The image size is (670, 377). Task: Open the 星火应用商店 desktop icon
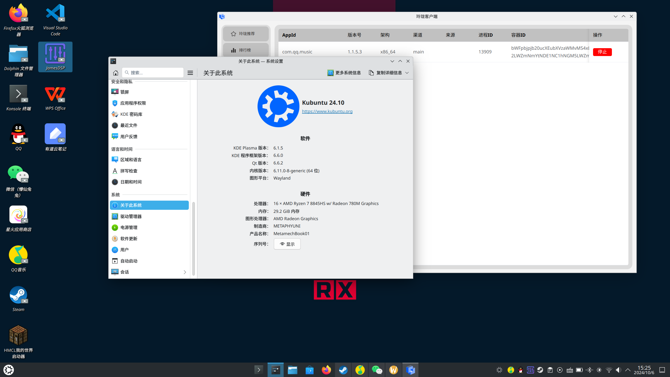(x=18, y=219)
